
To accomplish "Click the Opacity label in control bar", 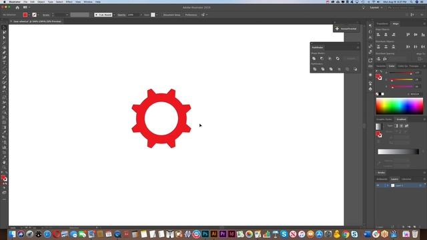I will pyautogui.click(x=121, y=15).
